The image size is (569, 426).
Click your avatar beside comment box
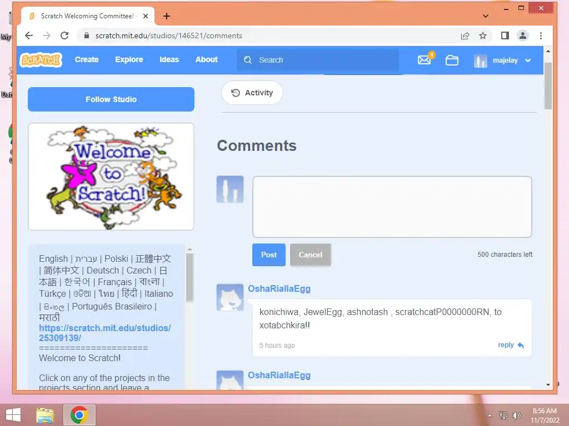(230, 190)
